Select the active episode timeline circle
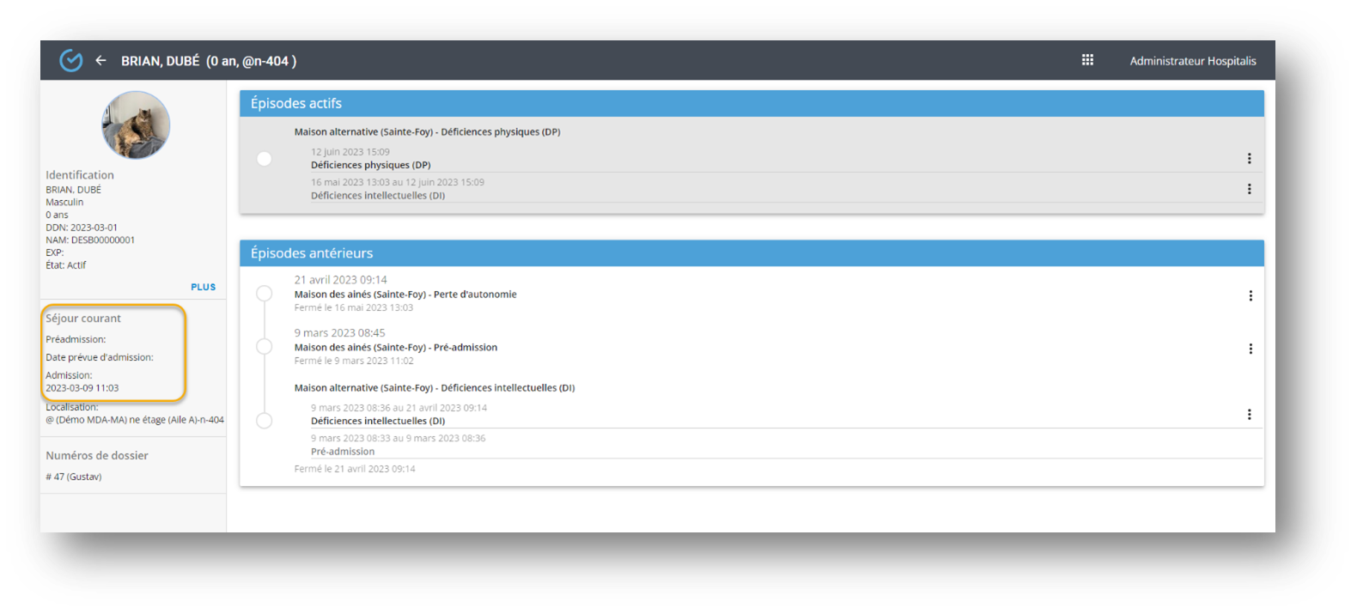The width and height of the screenshot is (1357, 614). click(x=265, y=159)
